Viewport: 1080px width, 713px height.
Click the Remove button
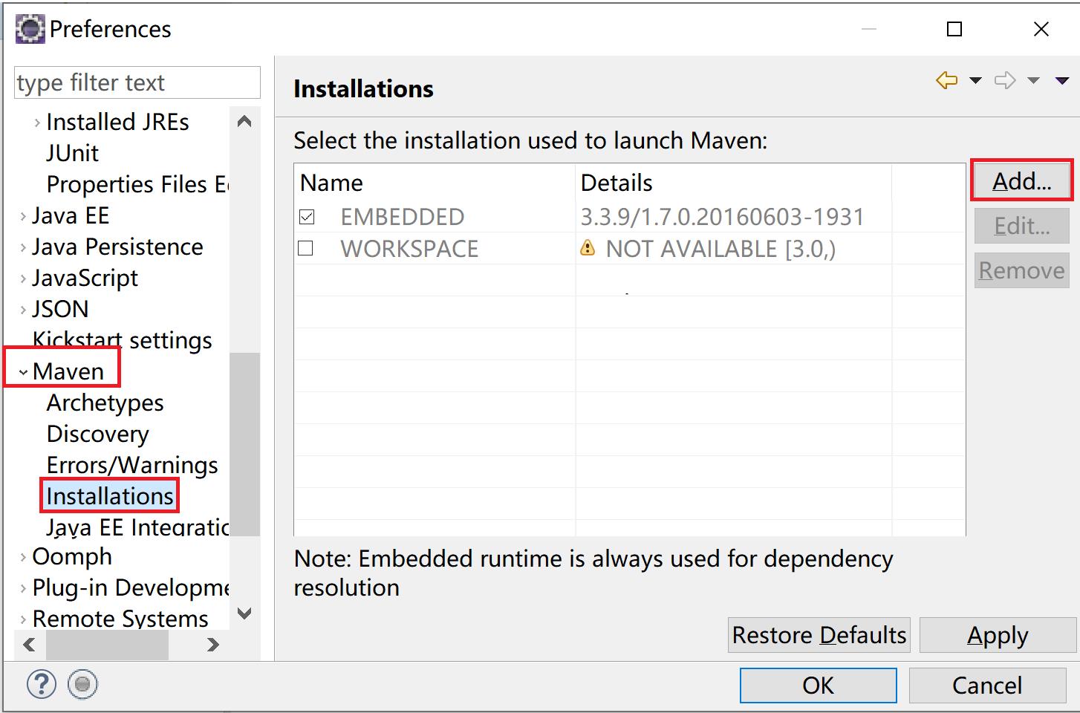1021,270
